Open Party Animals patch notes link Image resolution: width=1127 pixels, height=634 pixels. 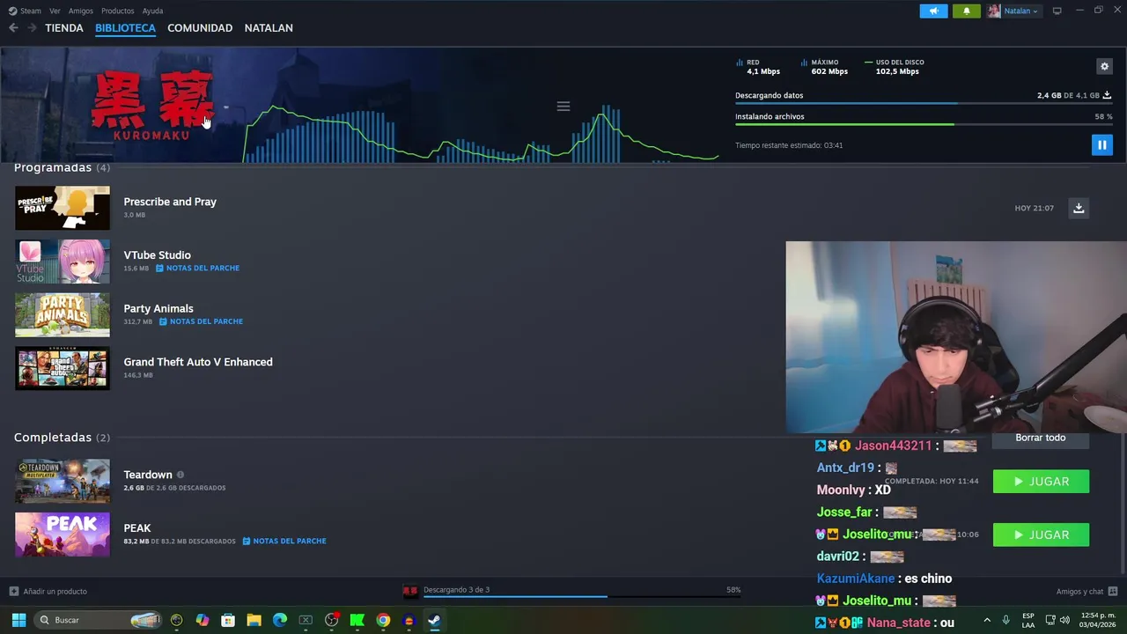click(201, 321)
